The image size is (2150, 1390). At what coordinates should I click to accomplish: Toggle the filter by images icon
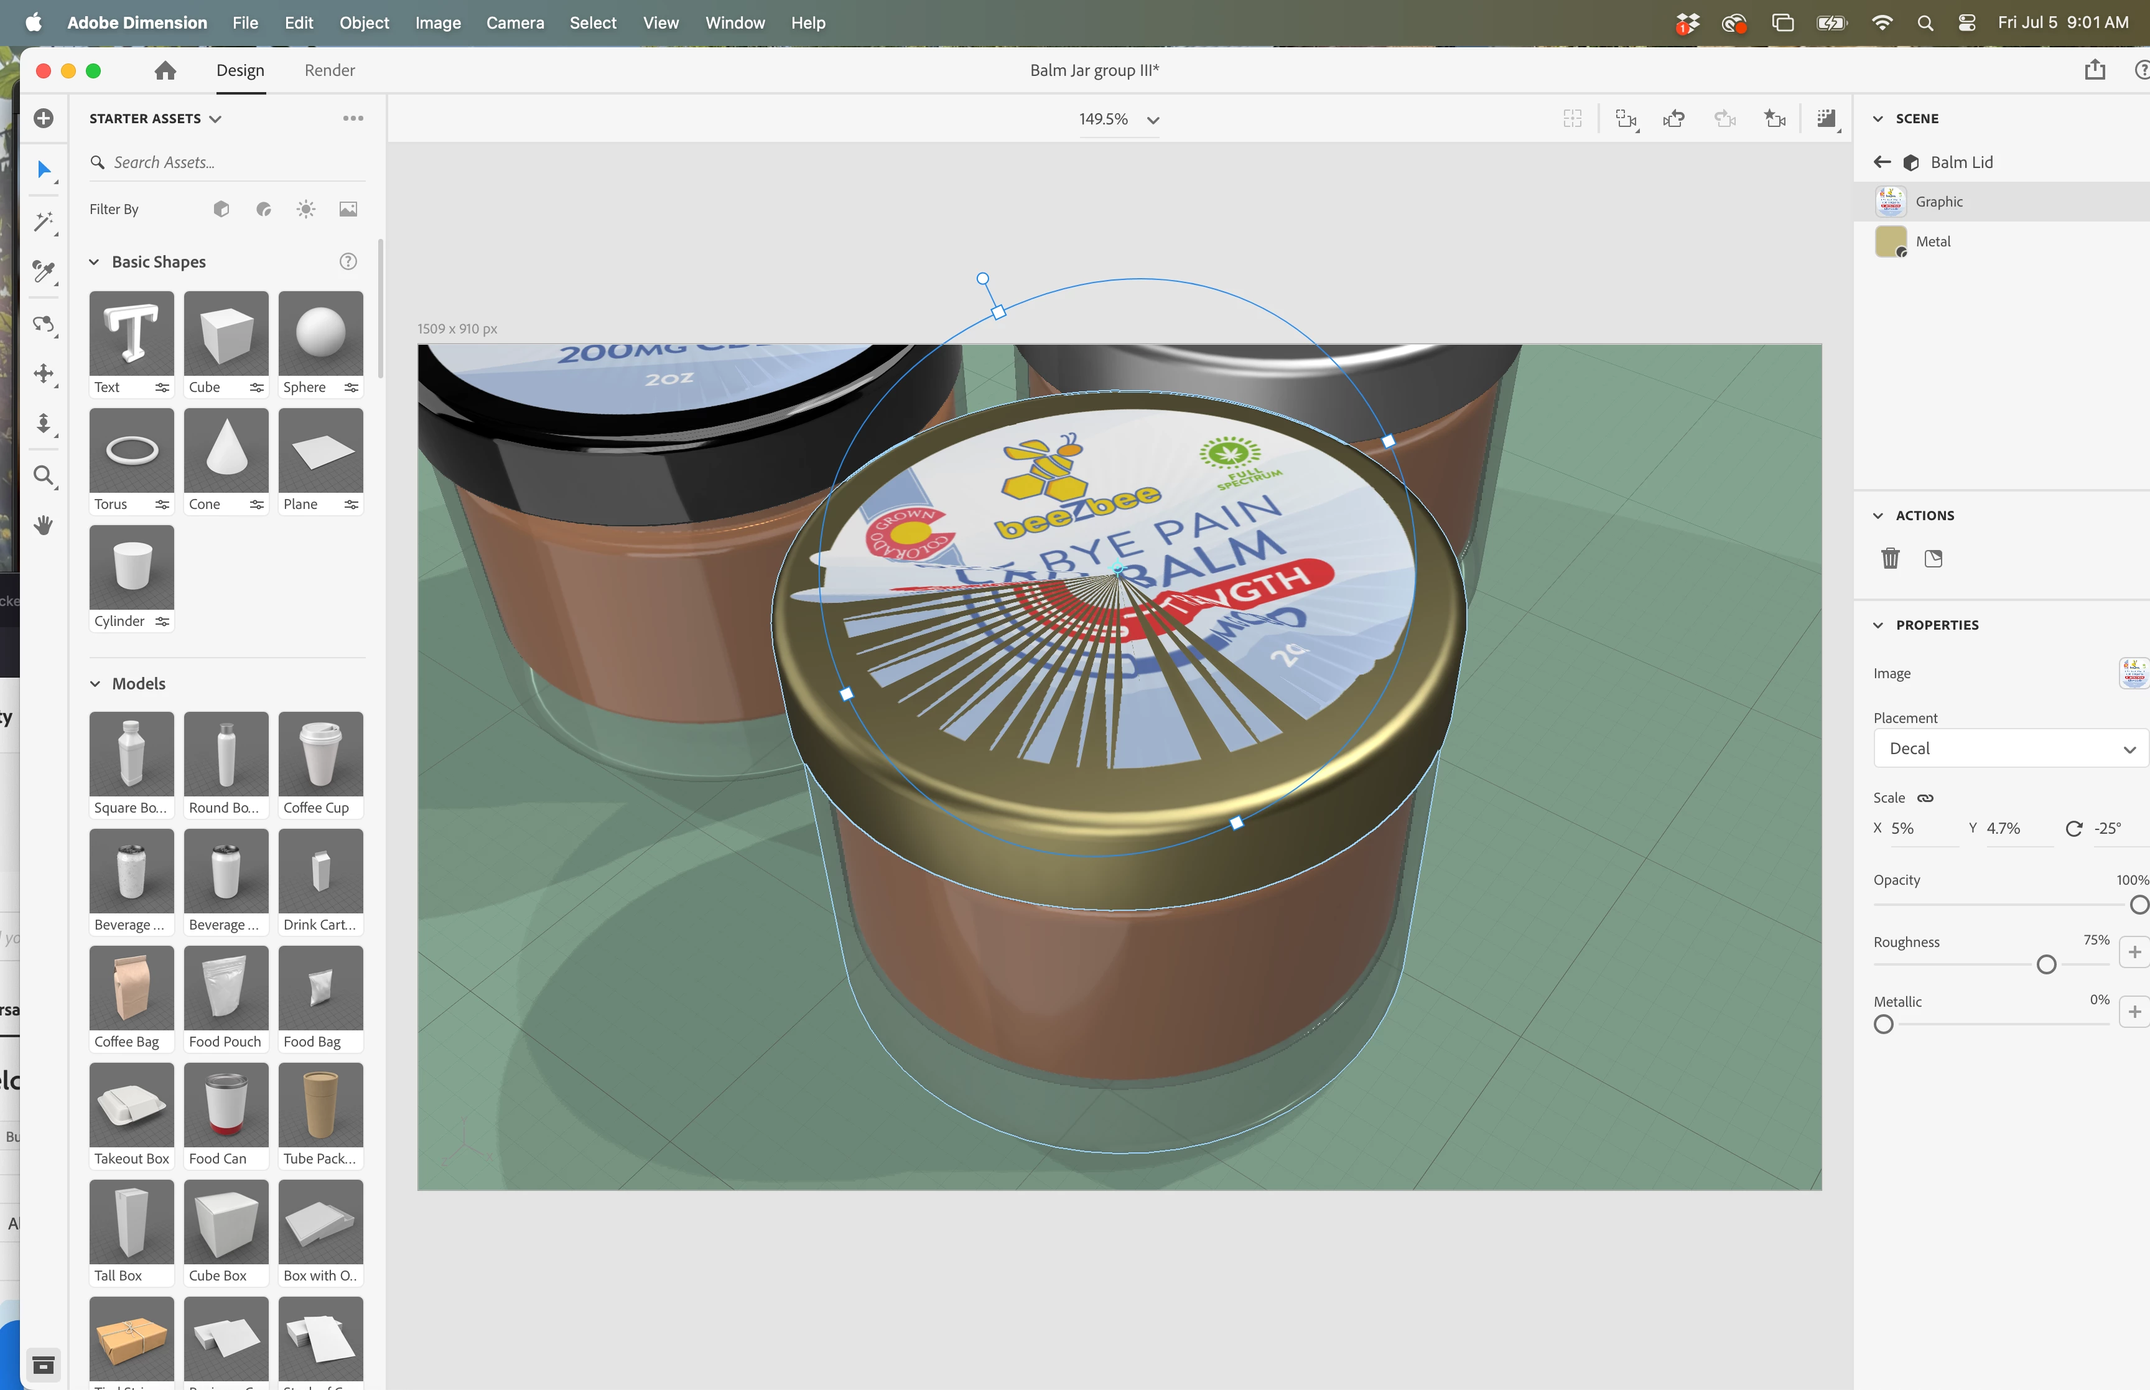(348, 210)
